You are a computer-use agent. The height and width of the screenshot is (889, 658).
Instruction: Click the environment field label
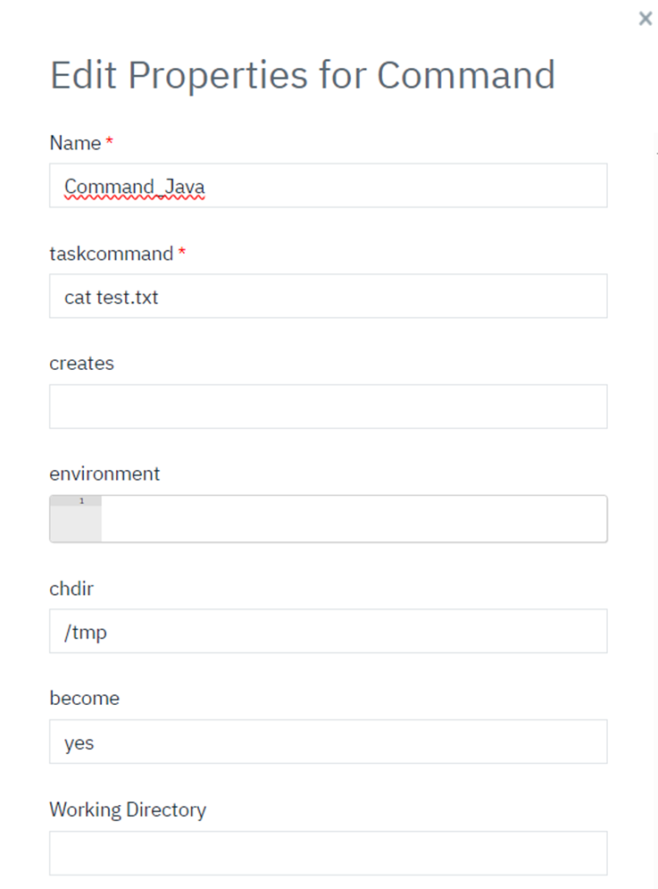[x=104, y=474]
